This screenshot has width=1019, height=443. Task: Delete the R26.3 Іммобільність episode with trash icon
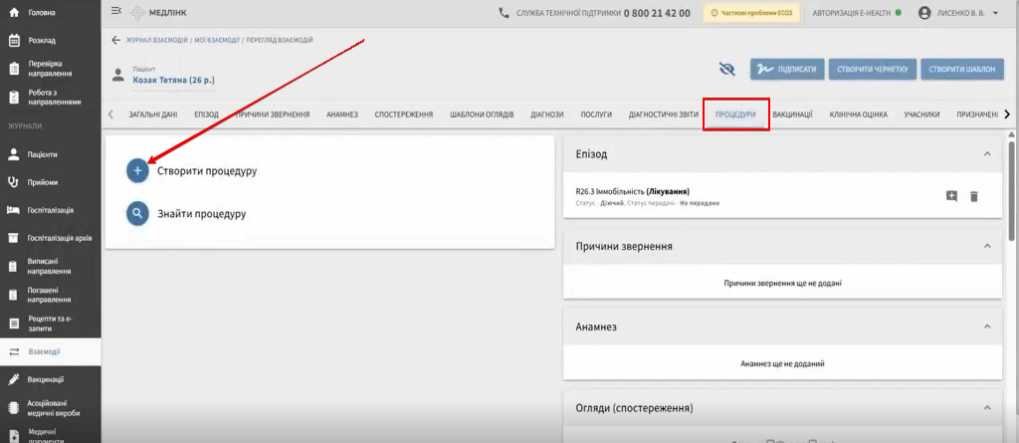(x=973, y=196)
